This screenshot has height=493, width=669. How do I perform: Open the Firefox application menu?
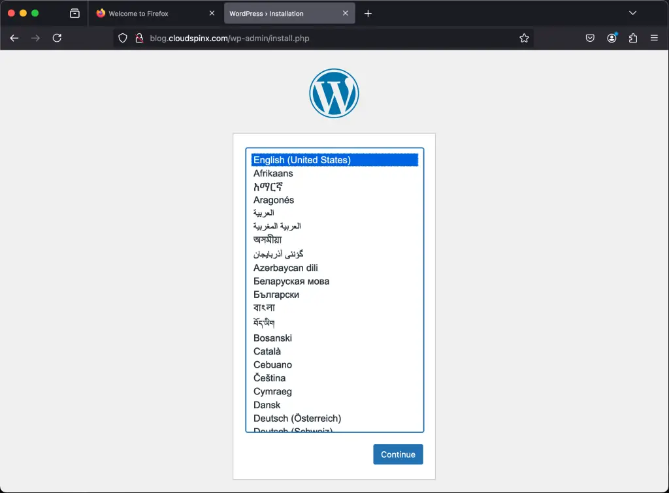pos(654,38)
